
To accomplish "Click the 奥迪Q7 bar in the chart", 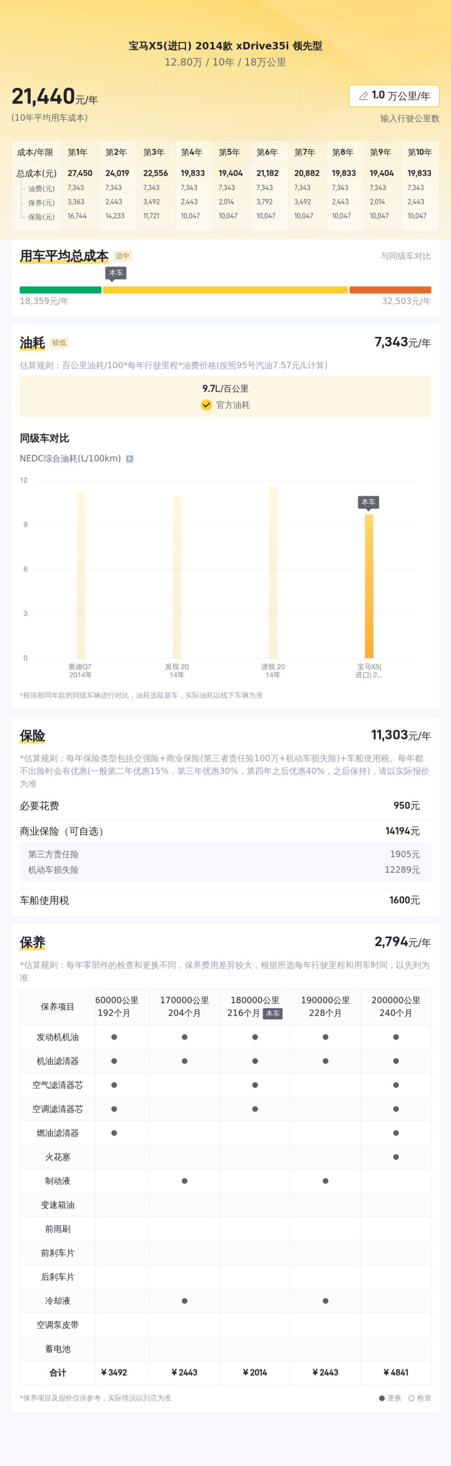I will click(81, 574).
